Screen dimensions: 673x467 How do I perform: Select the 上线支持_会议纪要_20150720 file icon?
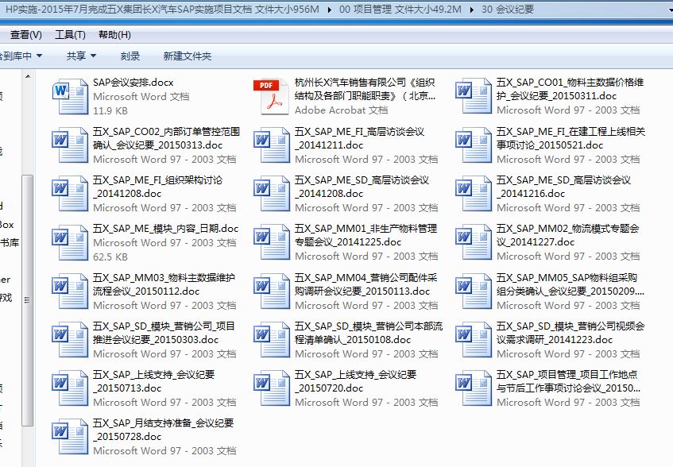(272, 388)
